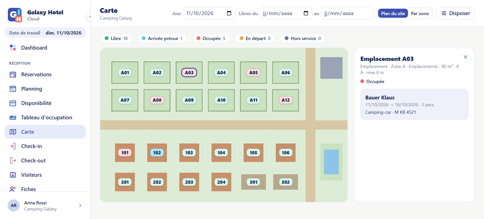
Task: Click the blue swimming pool on map
Action: (331, 162)
